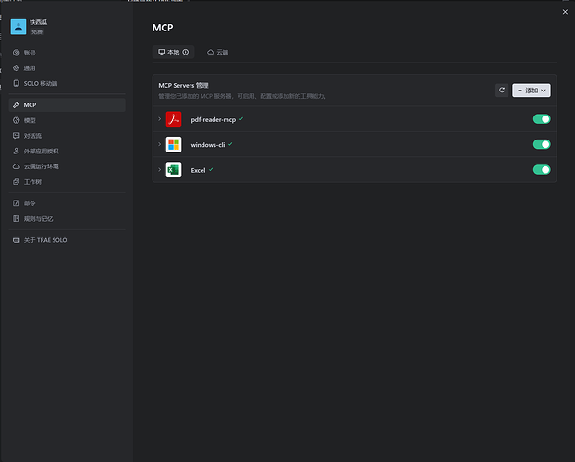575x462 pixels.
Task: Click the 免费 free plan badge
Action: 37,32
